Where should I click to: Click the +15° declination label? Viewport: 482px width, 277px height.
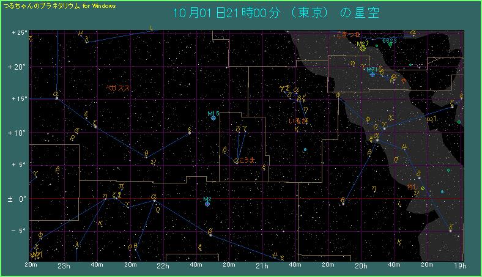(x=17, y=98)
